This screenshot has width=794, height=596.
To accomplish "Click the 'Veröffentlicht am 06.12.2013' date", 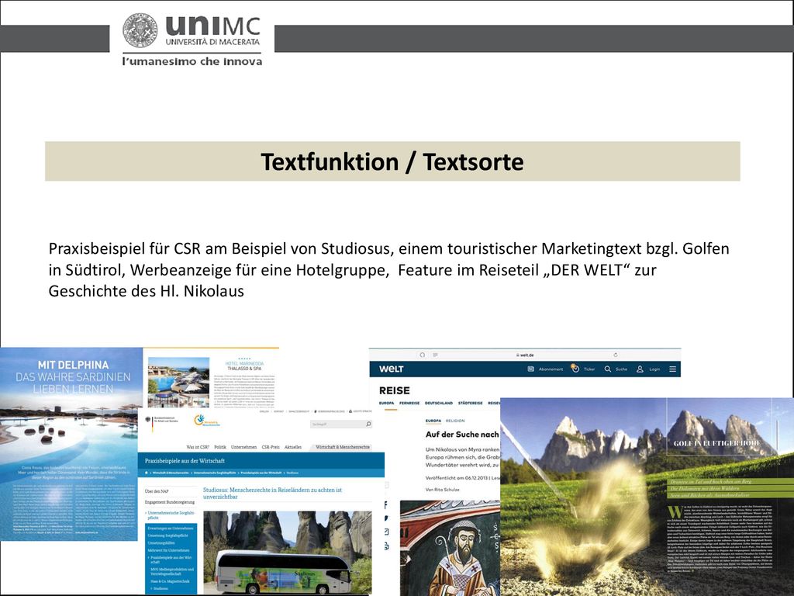I will pos(457,478).
